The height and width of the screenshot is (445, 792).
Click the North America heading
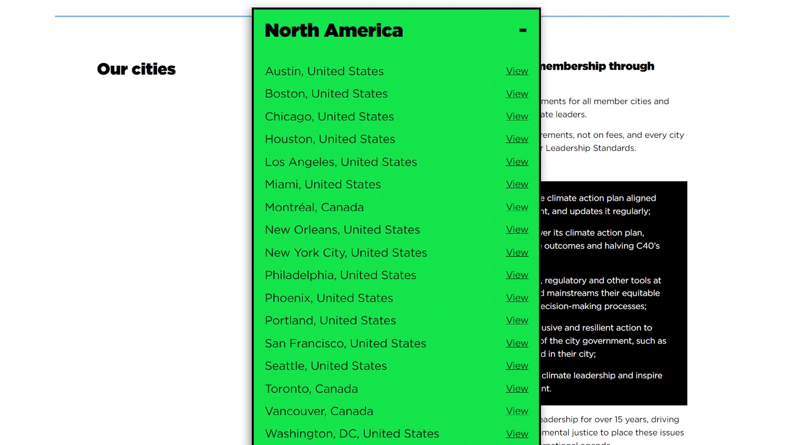pos(334,30)
